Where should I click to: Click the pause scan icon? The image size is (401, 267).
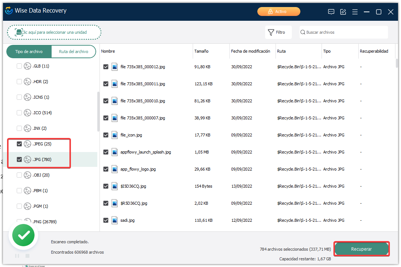[x=17, y=256]
